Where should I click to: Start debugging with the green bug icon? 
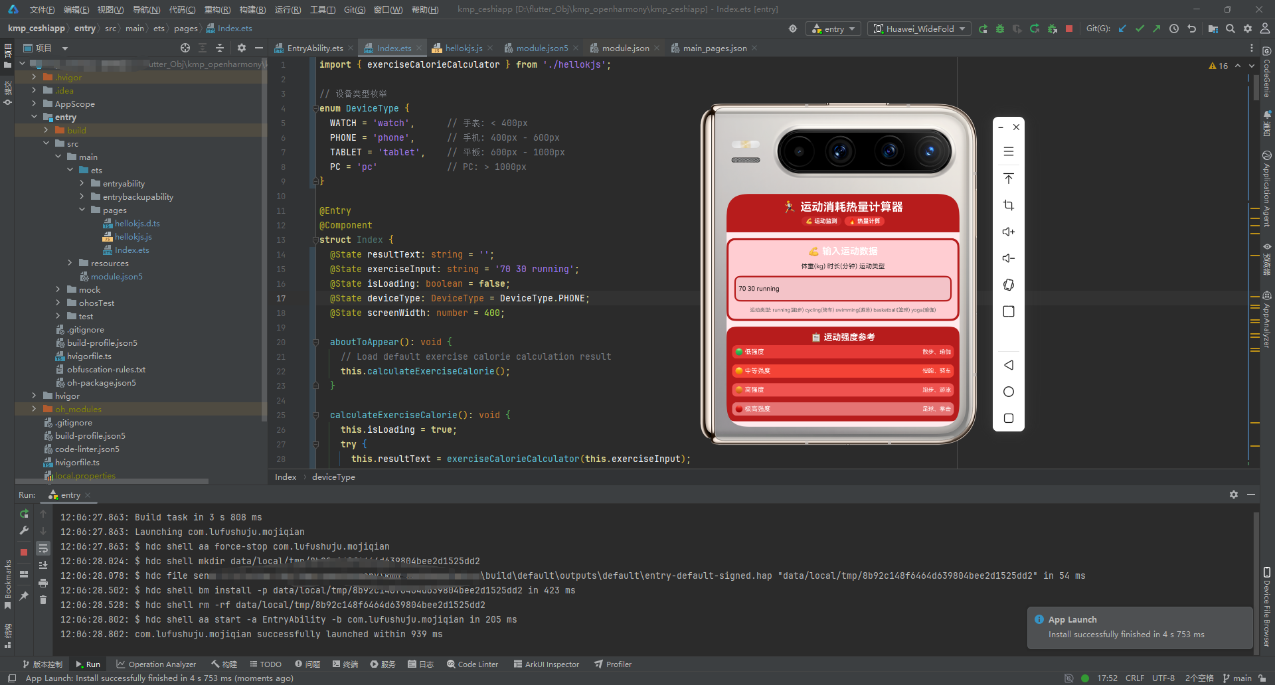1000,29
